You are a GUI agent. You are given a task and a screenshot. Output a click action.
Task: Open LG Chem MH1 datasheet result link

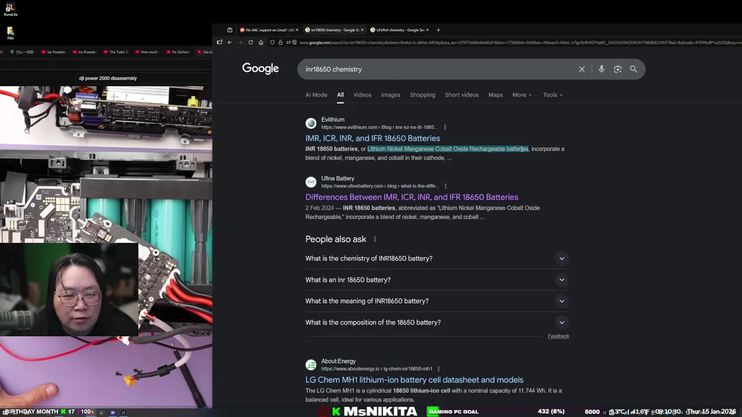pyautogui.click(x=414, y=380)
